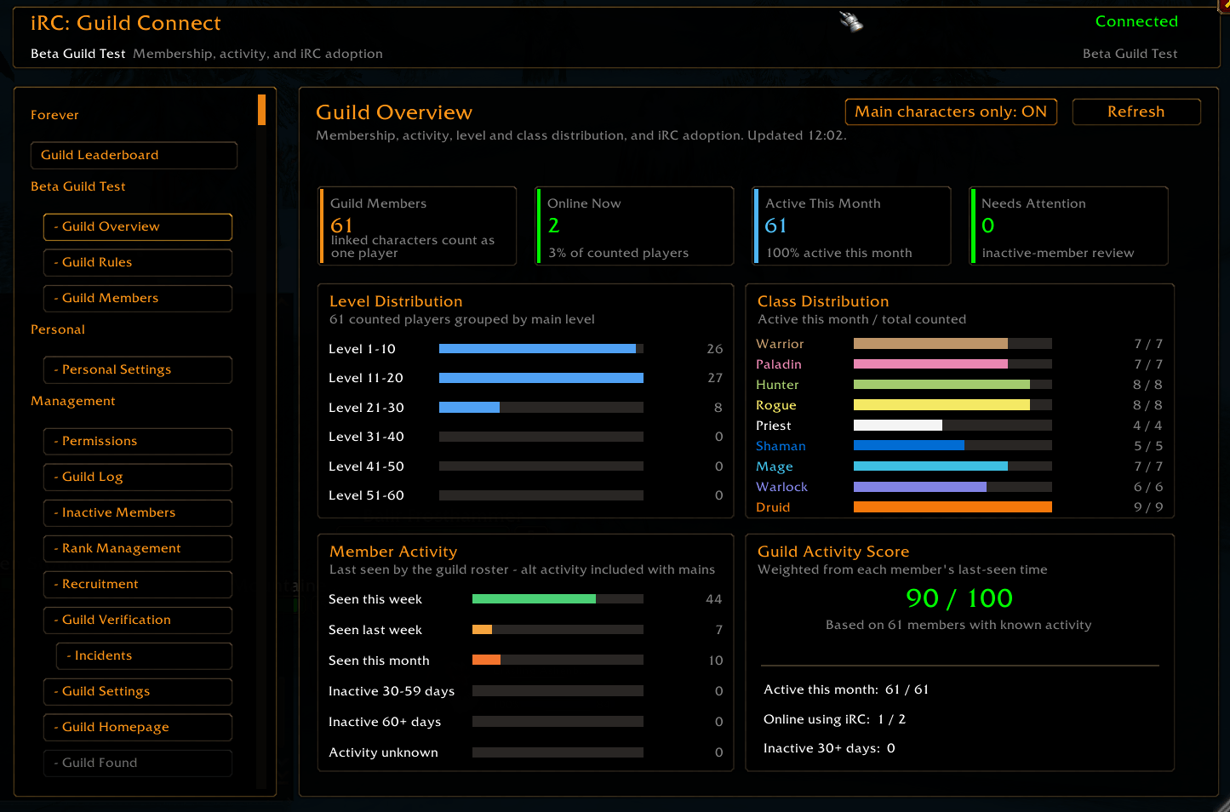Click the Paladin class bar
The width and height of the screenshot is (1230, 812).
point(953,364)
